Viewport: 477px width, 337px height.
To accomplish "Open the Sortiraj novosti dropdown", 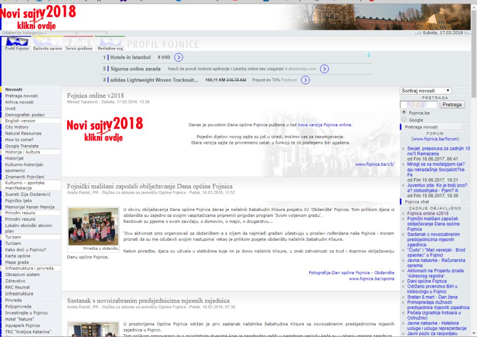I will click(x=426, y=91).
